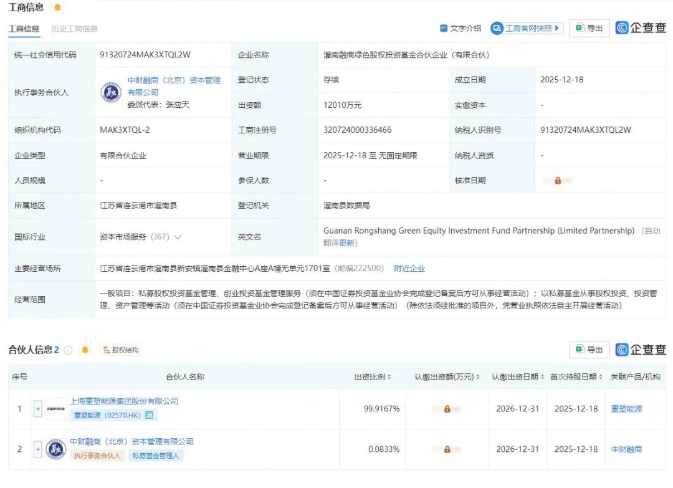The image size is (673, 488).
Task: Click the lock icon in 上海重塑能源 row
Action: tap(447, 409)
